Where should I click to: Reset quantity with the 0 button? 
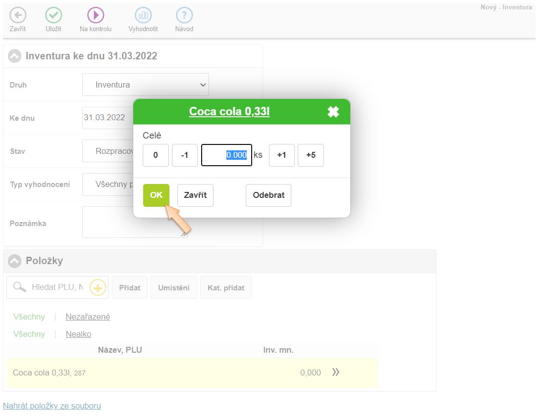pos(156,155)
